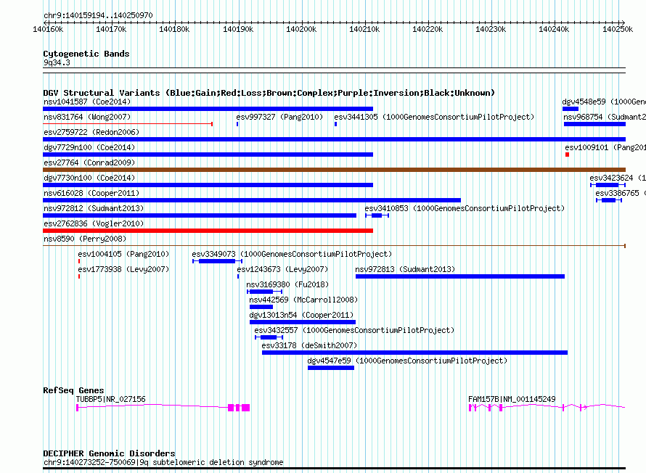Screen dimensions: 646x473
Task: Click the 140240k ruler tick label
Action: point(554,29)
